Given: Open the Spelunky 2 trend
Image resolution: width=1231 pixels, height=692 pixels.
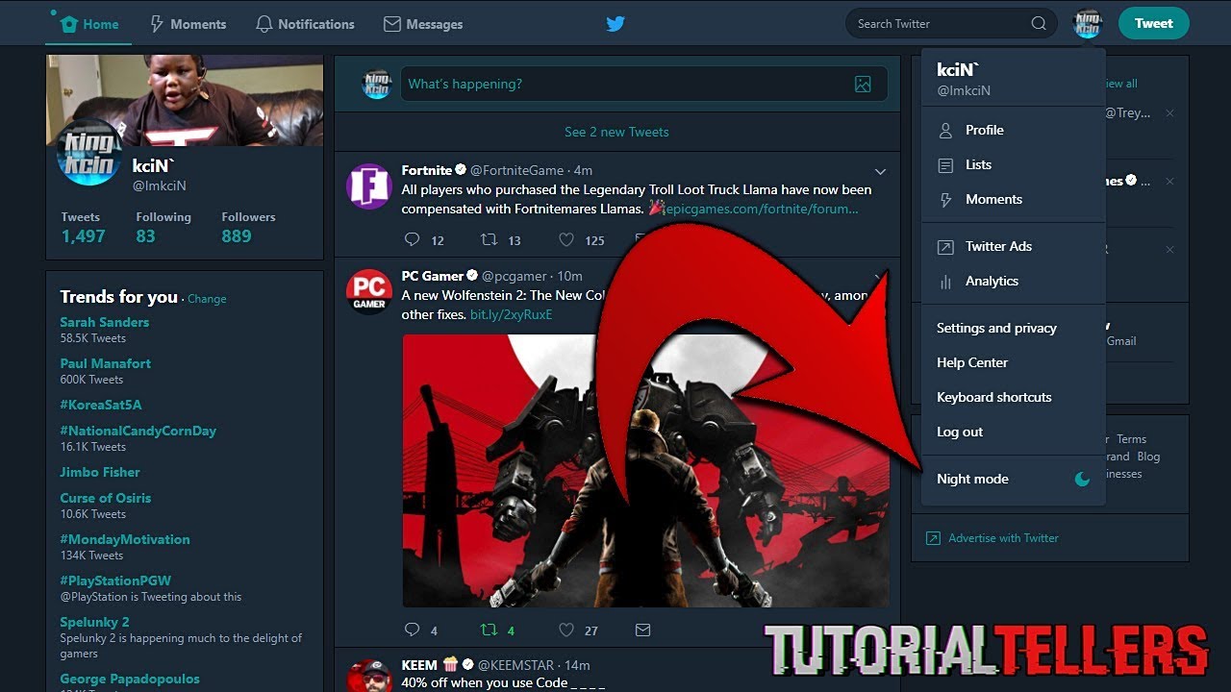Looking at the screenshot, I should tap(94, 622).
